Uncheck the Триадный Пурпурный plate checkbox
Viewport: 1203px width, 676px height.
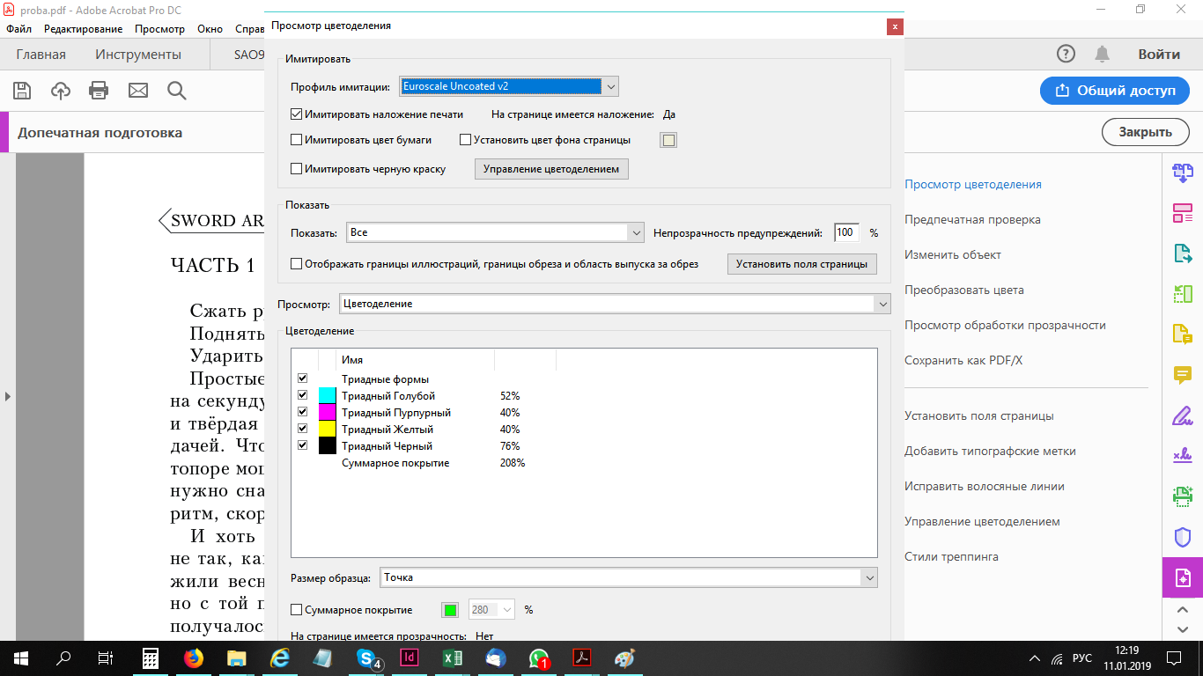(303, 412)
